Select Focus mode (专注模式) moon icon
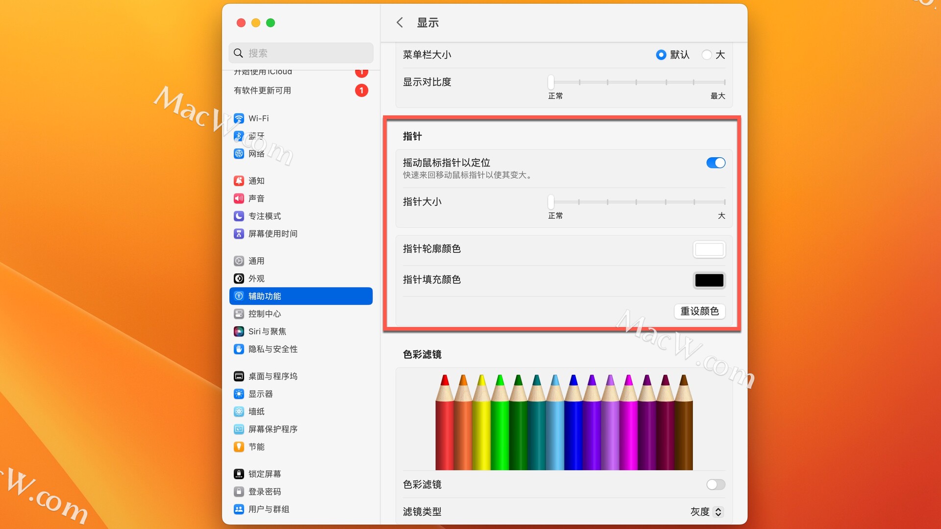This screenshot has height=529, width=941. 239,216
